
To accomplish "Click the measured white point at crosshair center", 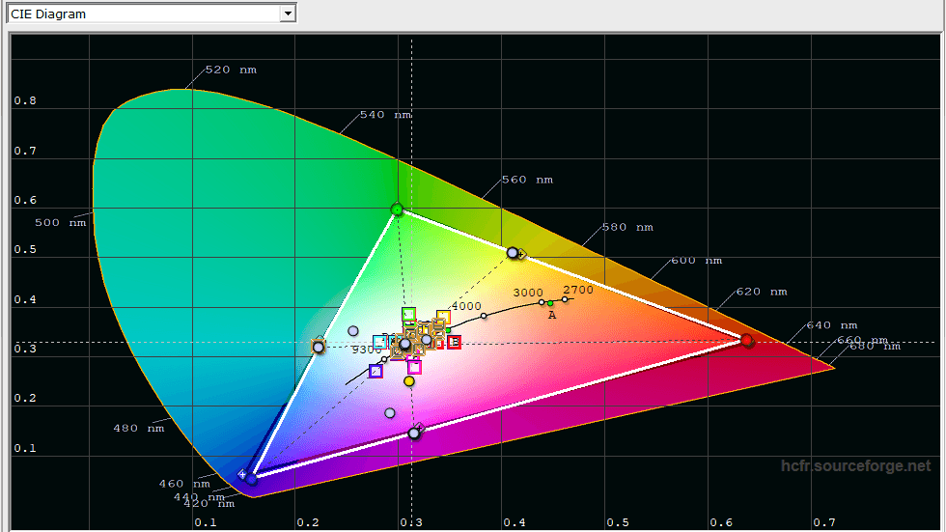I will pyautogui.click(x=405, y=344).
